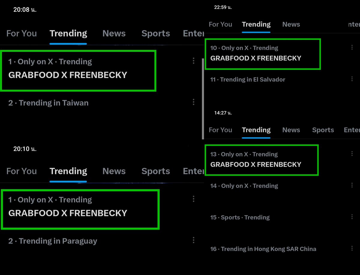
Task: Open News tab in 14:27 panel
Action: tap(291, 130)
